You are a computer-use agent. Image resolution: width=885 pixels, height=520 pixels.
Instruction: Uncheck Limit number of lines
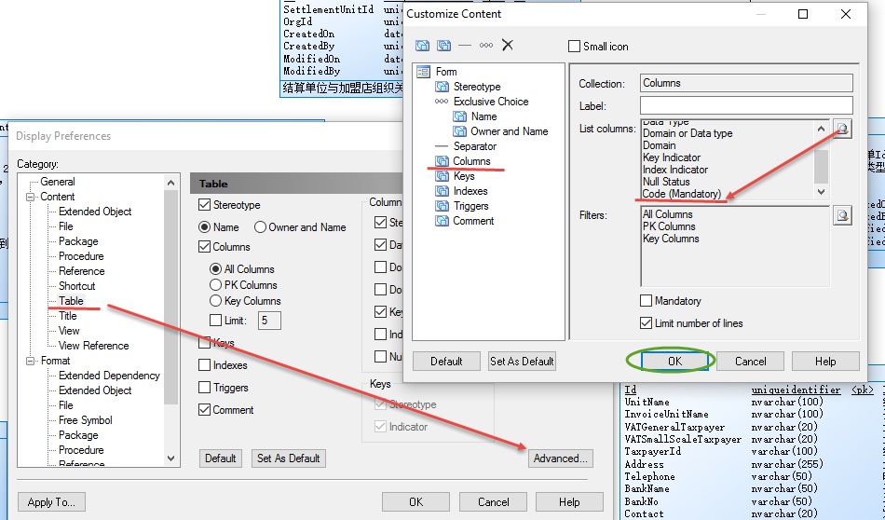click(647, 323)
